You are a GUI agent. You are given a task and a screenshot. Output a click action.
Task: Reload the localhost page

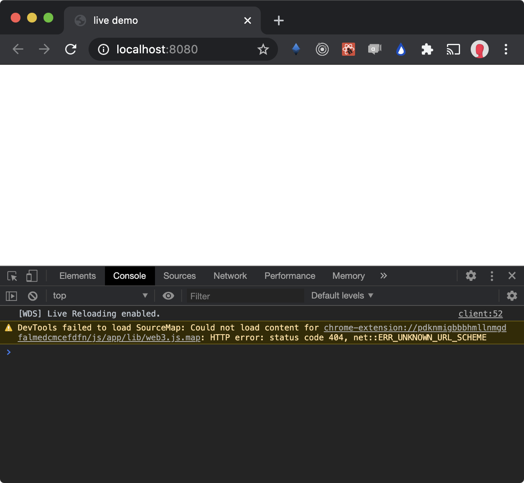pyautogui.click(x=71, y=49)
